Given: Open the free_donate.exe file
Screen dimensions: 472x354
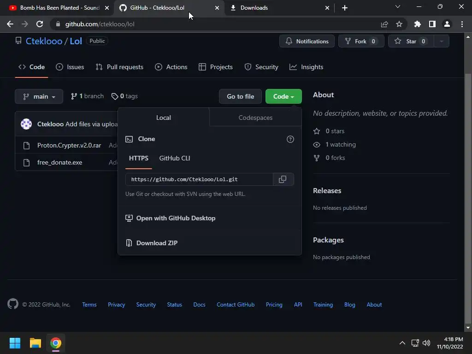Looking at the screenshot, I should (59, 163).
